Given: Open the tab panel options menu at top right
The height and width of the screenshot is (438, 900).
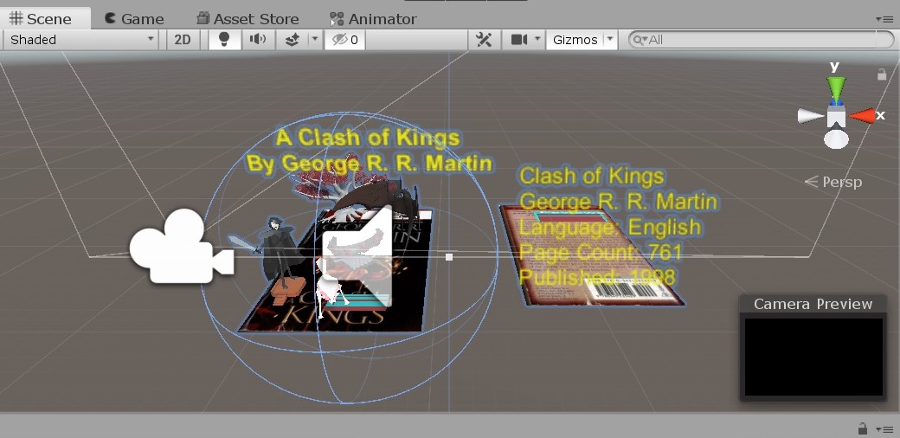Looking at the screenshot, I should pos(884,19).
